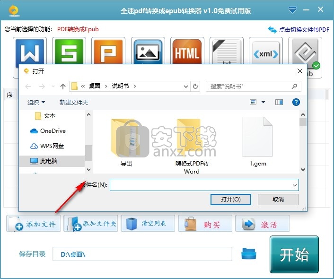The height and width of the screenshot is (279, 334).
Task: Open the main window dropdown menu icon
Action: click(292, 10)
